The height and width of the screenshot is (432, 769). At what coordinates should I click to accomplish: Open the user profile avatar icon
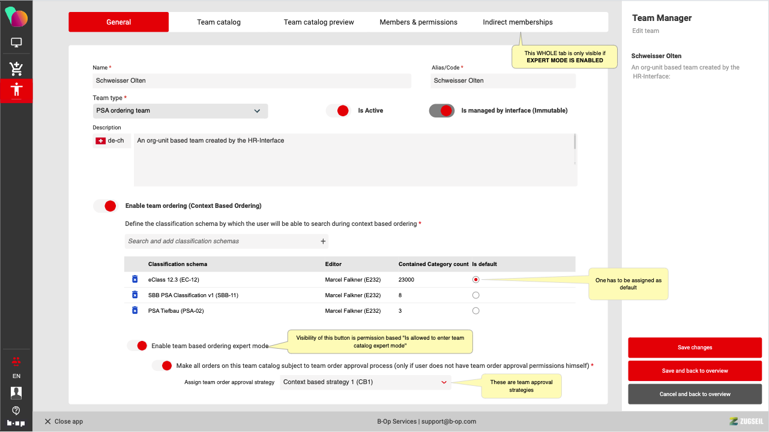tap(16, 393)
